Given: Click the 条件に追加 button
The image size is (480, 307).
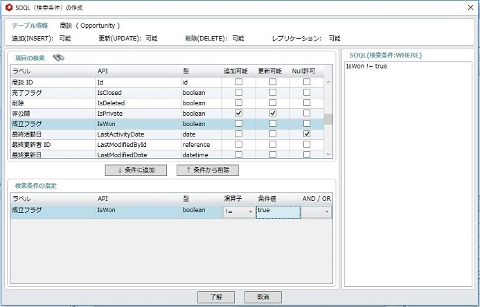Looking at the screenshot, I should tap(136, 170).
